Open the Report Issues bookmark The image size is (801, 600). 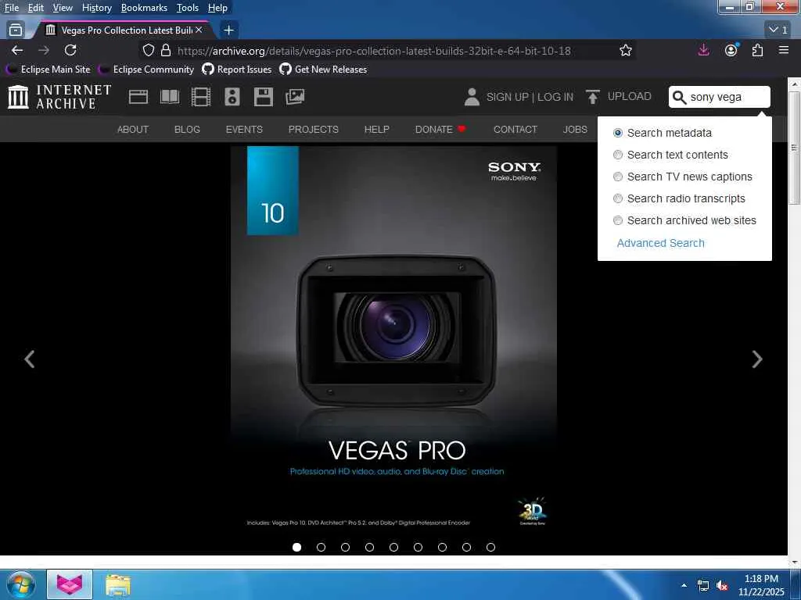[237, 69]
